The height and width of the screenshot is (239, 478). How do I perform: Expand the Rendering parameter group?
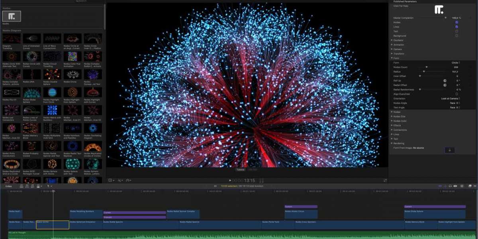[x=392, y=143]
